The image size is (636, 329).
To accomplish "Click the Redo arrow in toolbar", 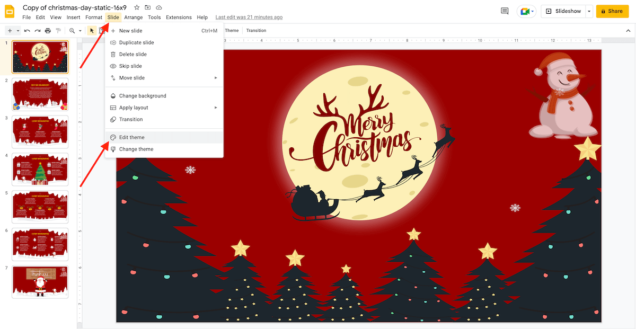I will [x=38, y=31].
